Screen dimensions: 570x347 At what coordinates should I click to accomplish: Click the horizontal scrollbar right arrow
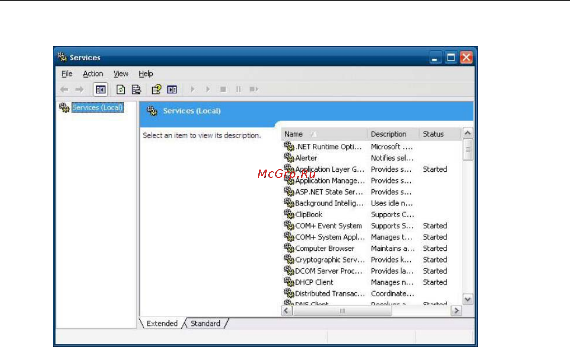pyautogui.click(x=456, y=311)
